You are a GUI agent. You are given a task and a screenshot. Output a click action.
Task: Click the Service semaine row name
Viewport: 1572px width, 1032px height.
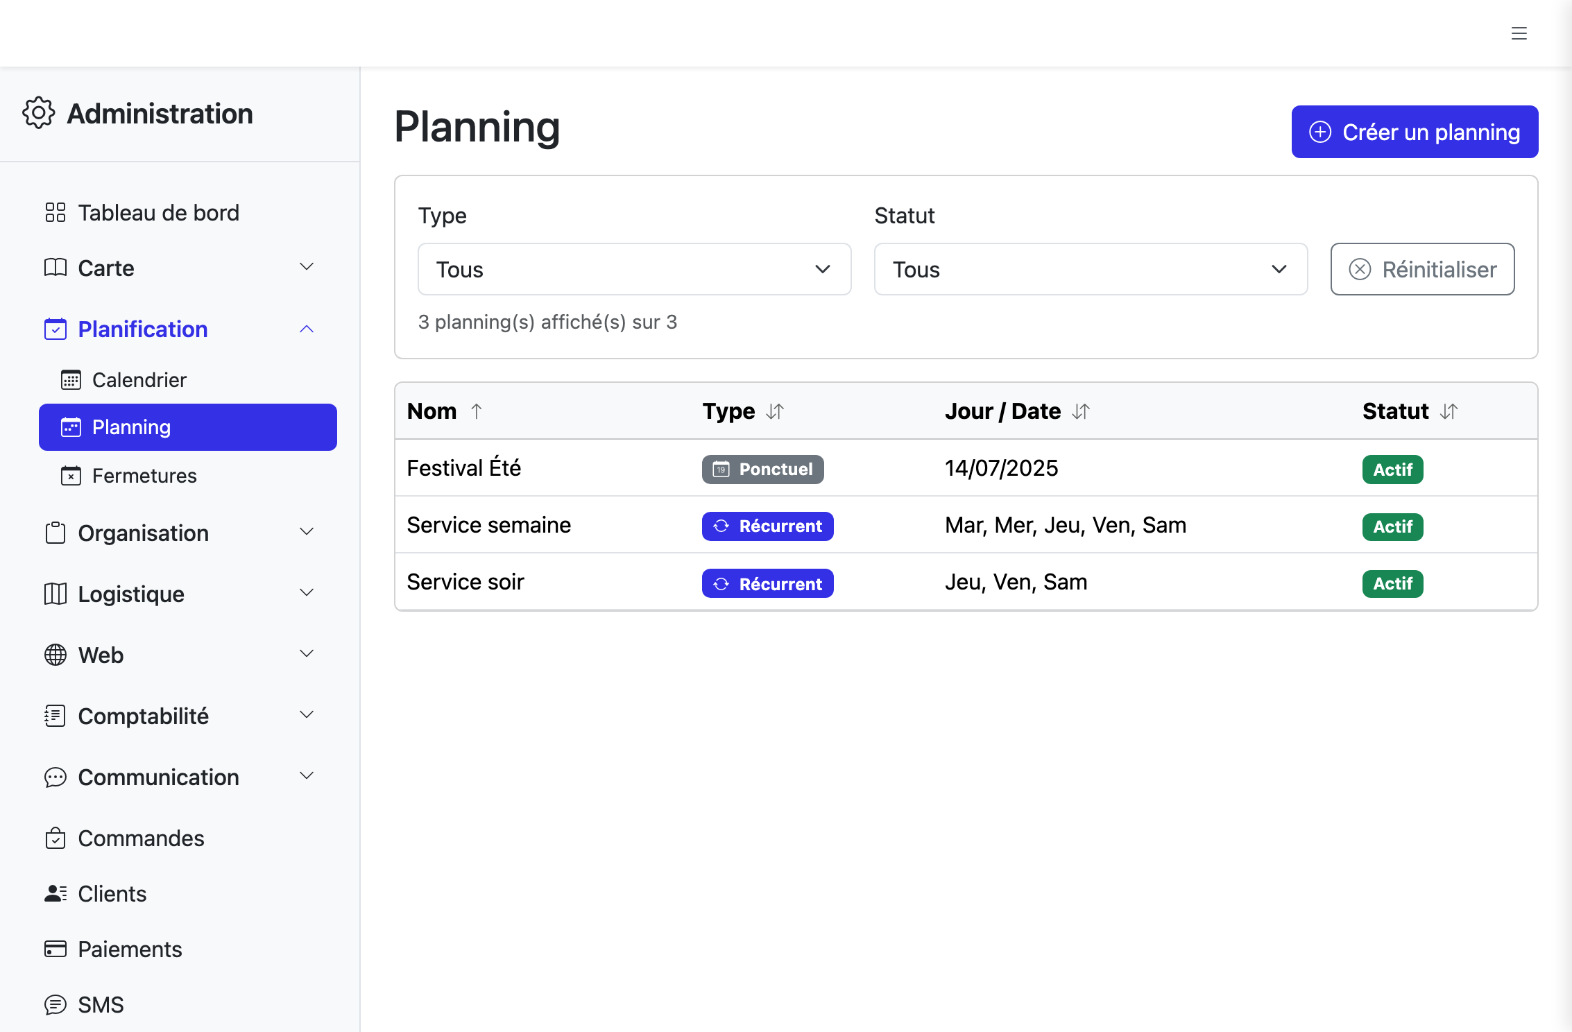[x=489, y=525]
